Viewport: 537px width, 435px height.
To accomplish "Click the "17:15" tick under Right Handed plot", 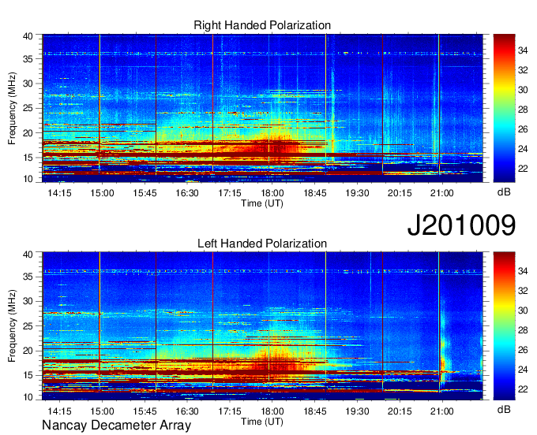I will [230, 193].
